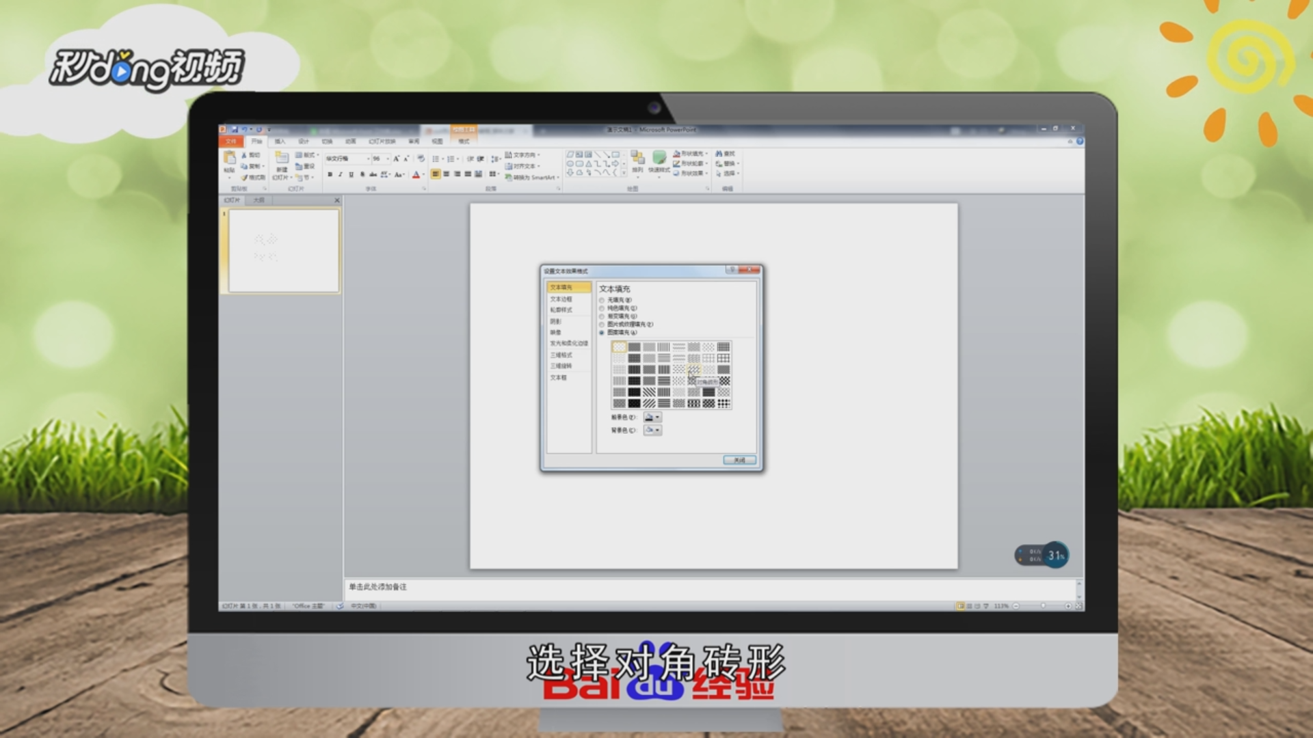Click the 关闭 (Close) button in dialog
The image size is (1313, 738).
pyautogui.click(x=739, y=460)
